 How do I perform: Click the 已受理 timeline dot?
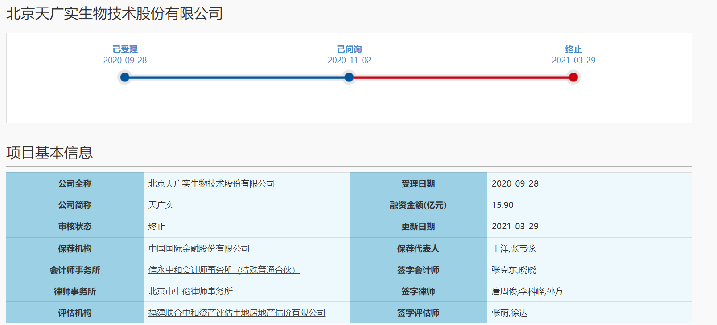125,77
